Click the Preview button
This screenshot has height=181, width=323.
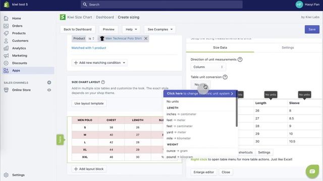coord(109,29)
